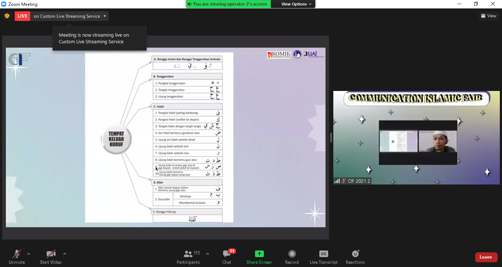Open the View Options dropdown
This screenshot has width=502, height=267.
296,4
